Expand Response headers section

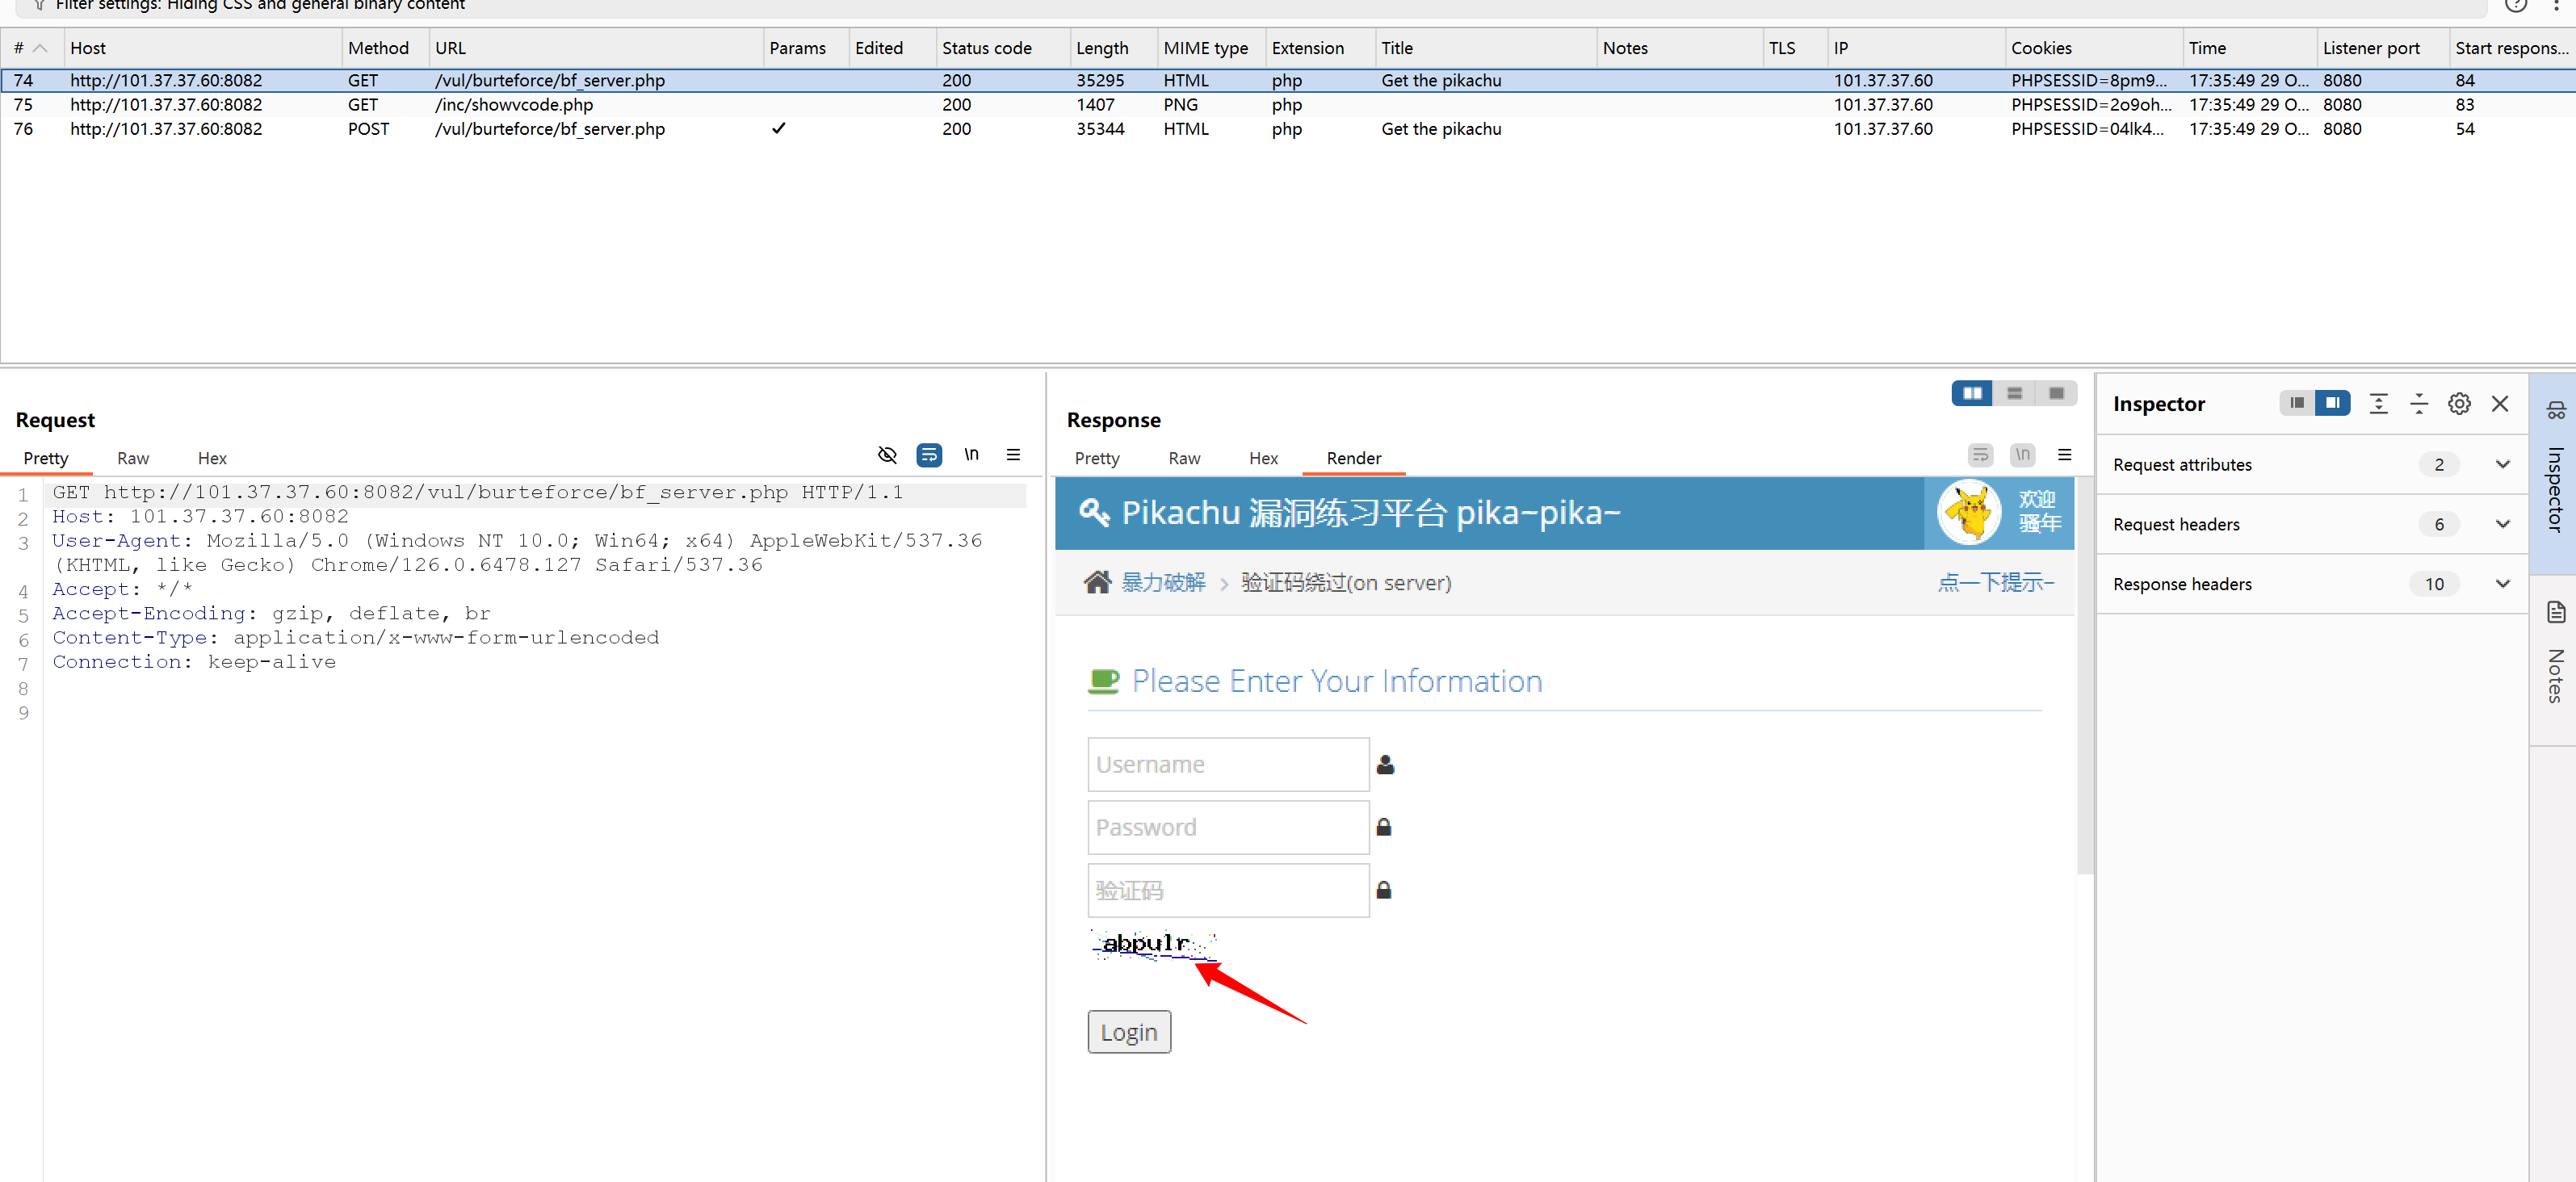coord(2502,584)
